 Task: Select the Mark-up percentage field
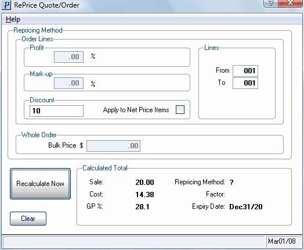(x=68, y=83)
